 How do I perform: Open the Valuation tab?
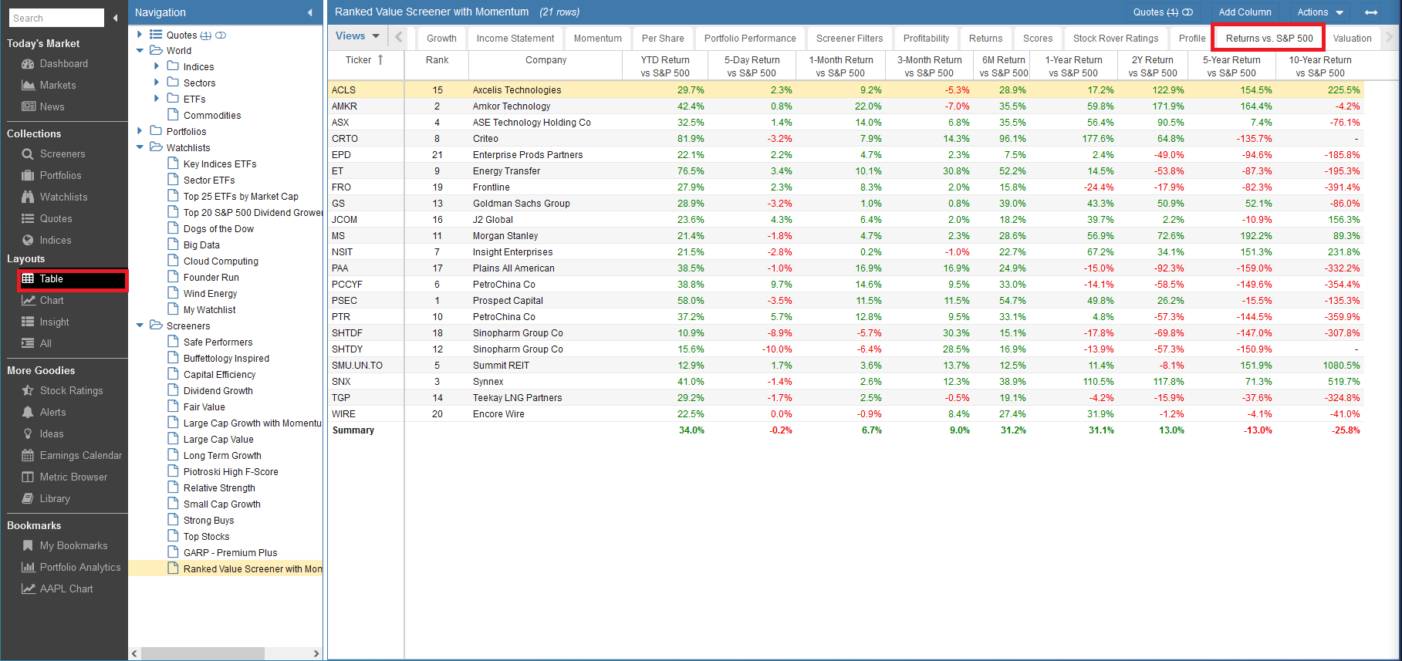(1352, 39)
